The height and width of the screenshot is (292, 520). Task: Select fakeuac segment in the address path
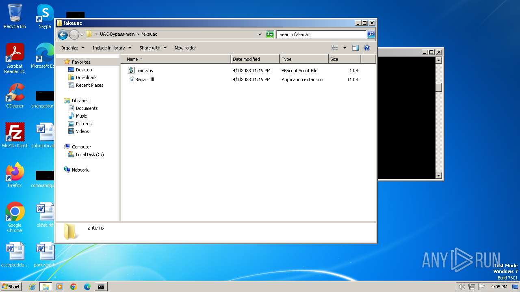coord(149,34)
